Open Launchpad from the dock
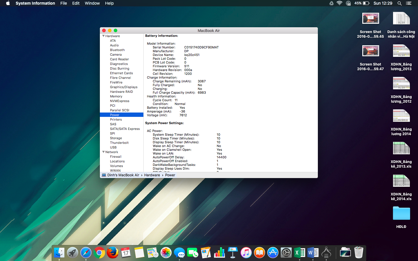The image size is (418, 261). [x=73, y=253]
